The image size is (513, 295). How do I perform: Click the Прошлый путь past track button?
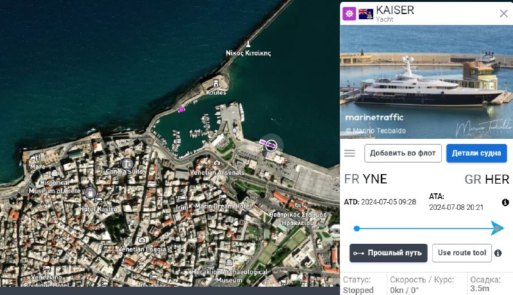[389, 253]
